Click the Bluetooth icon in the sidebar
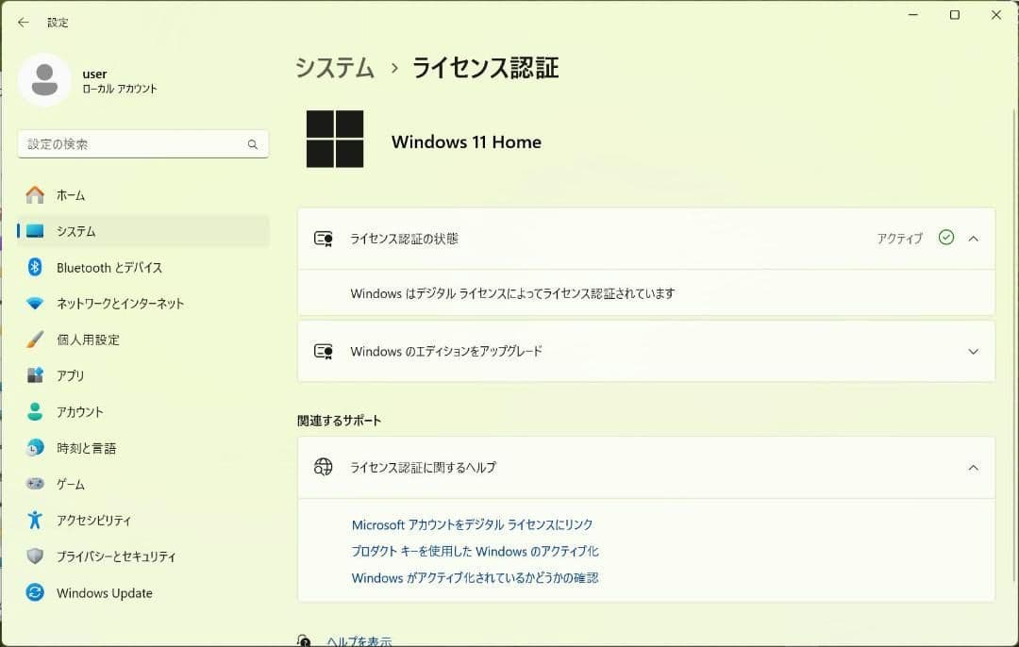The width and height of the screenshot is (1019, 647). pos(35,267)
